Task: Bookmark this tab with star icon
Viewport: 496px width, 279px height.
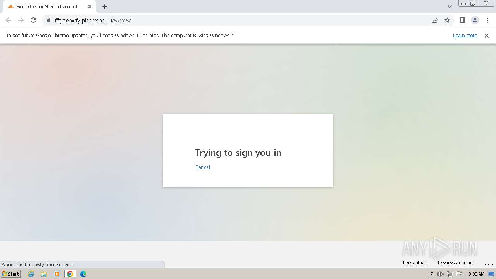Action: 447,20
